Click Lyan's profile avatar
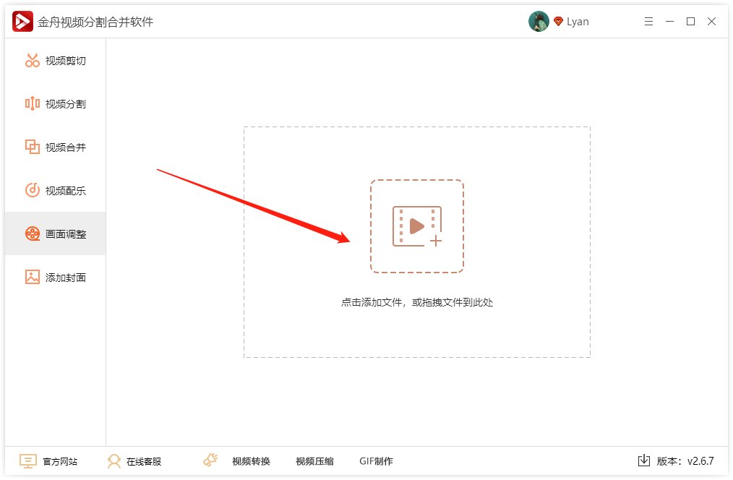The image size is (733, 480). (539, 21)
